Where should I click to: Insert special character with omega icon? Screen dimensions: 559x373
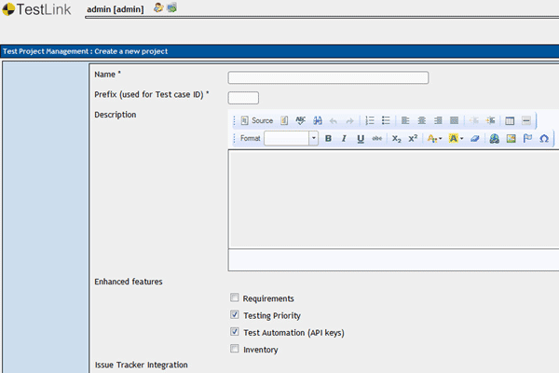click(x=544, y=139)
